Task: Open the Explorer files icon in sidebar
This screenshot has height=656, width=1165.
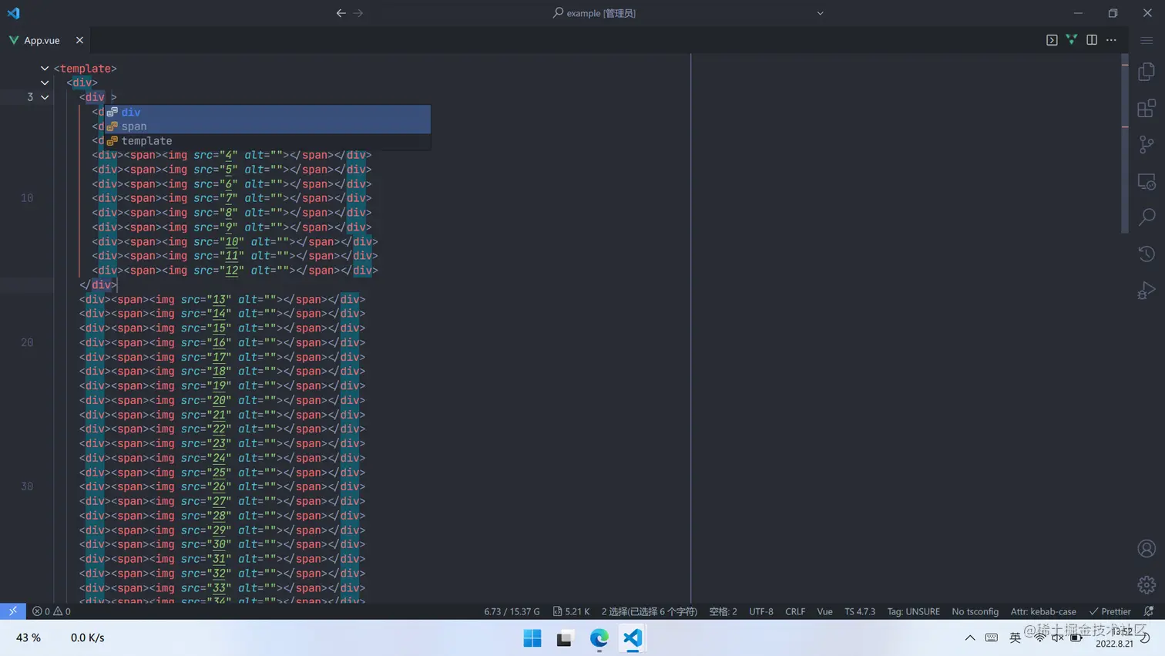Action: point(1147,72)
